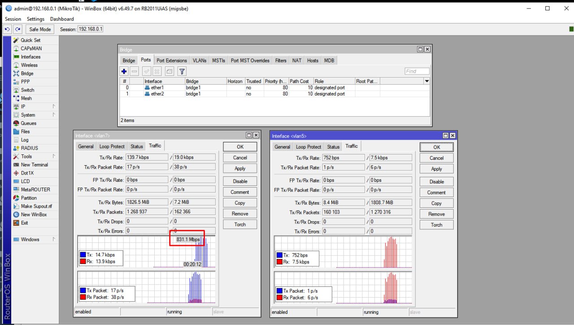Screen dimensions: 574x325
Task: Switch to the MSTIs tab
Action: pyautogui.click(x=218, y=61)
